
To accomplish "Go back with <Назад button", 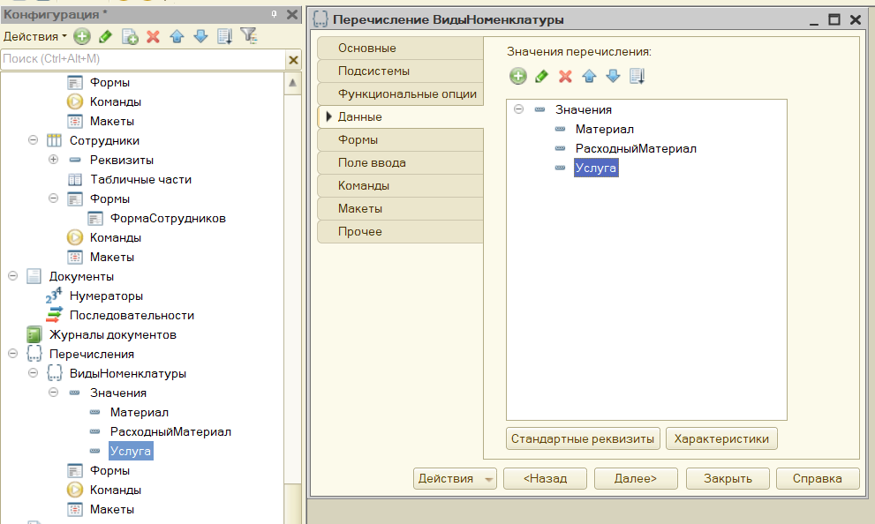I will [545, 478].
